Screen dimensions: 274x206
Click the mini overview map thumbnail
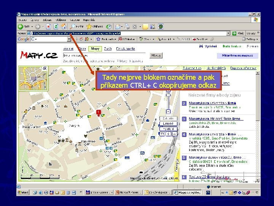tap(33, 78)
